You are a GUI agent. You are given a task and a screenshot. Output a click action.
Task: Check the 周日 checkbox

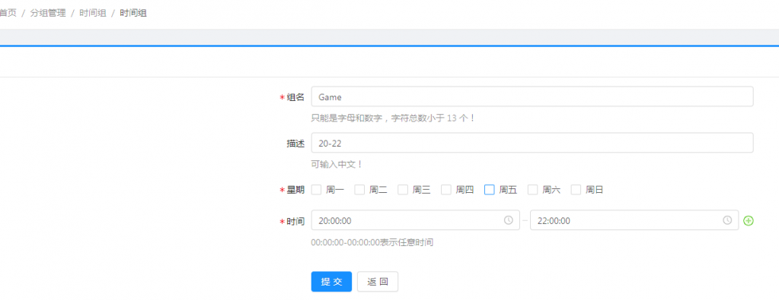576,189
